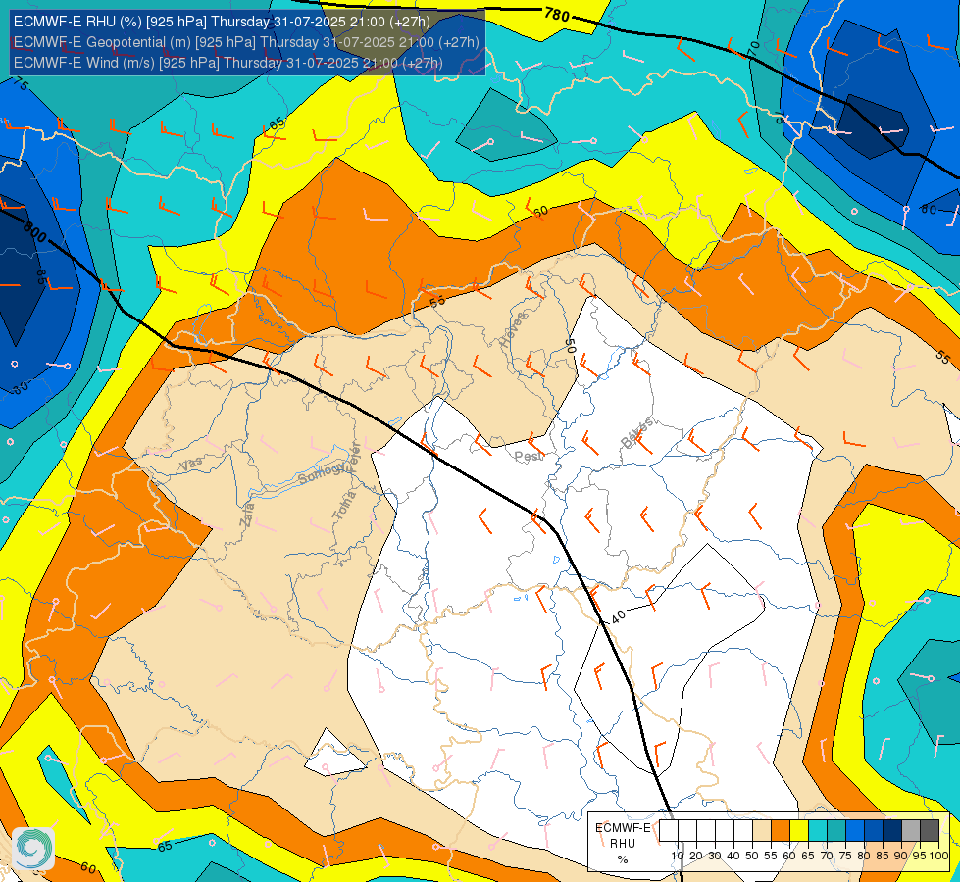
Task: Click the 100 legend scale value
Action: [x=938, y=856]
